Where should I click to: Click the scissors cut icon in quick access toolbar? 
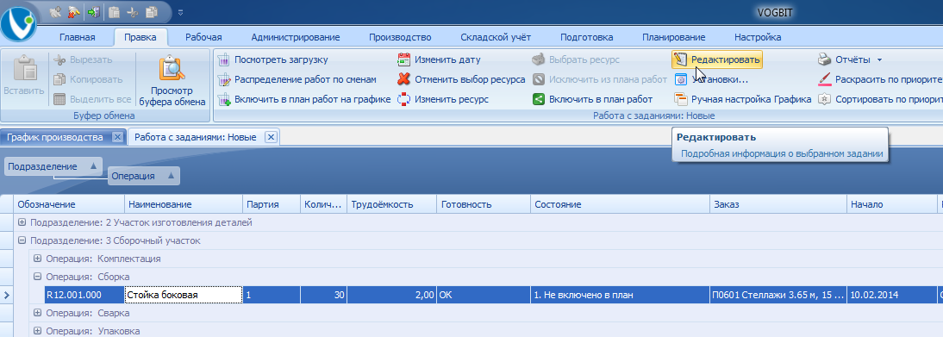[132, 11]
